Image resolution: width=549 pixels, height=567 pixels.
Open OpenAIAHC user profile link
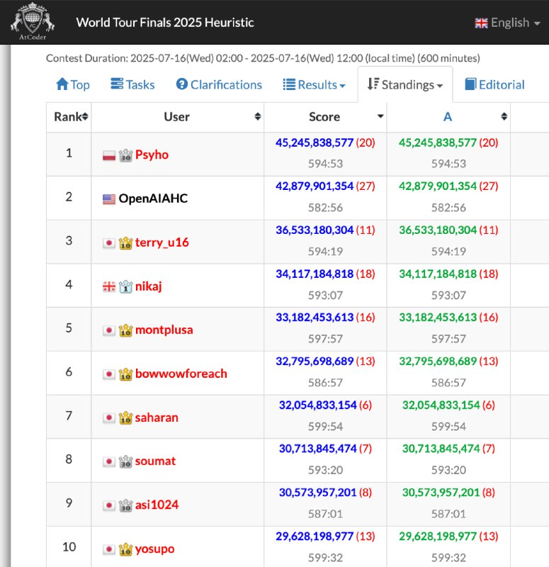[x=153, y=198]
